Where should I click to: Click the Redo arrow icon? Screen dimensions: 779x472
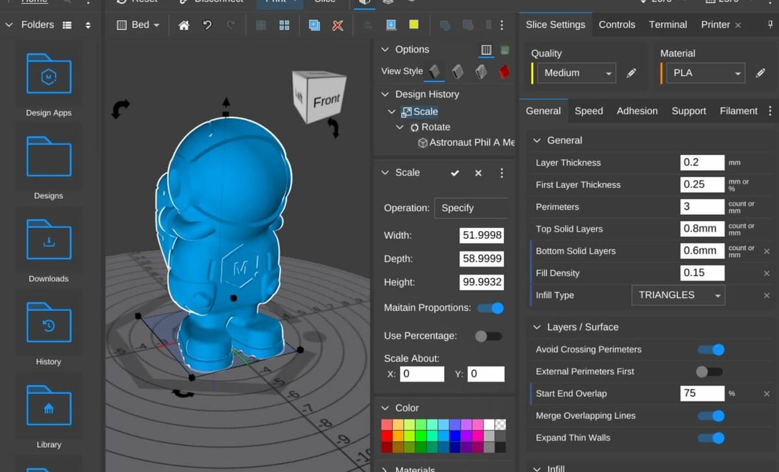click(230, 25)
